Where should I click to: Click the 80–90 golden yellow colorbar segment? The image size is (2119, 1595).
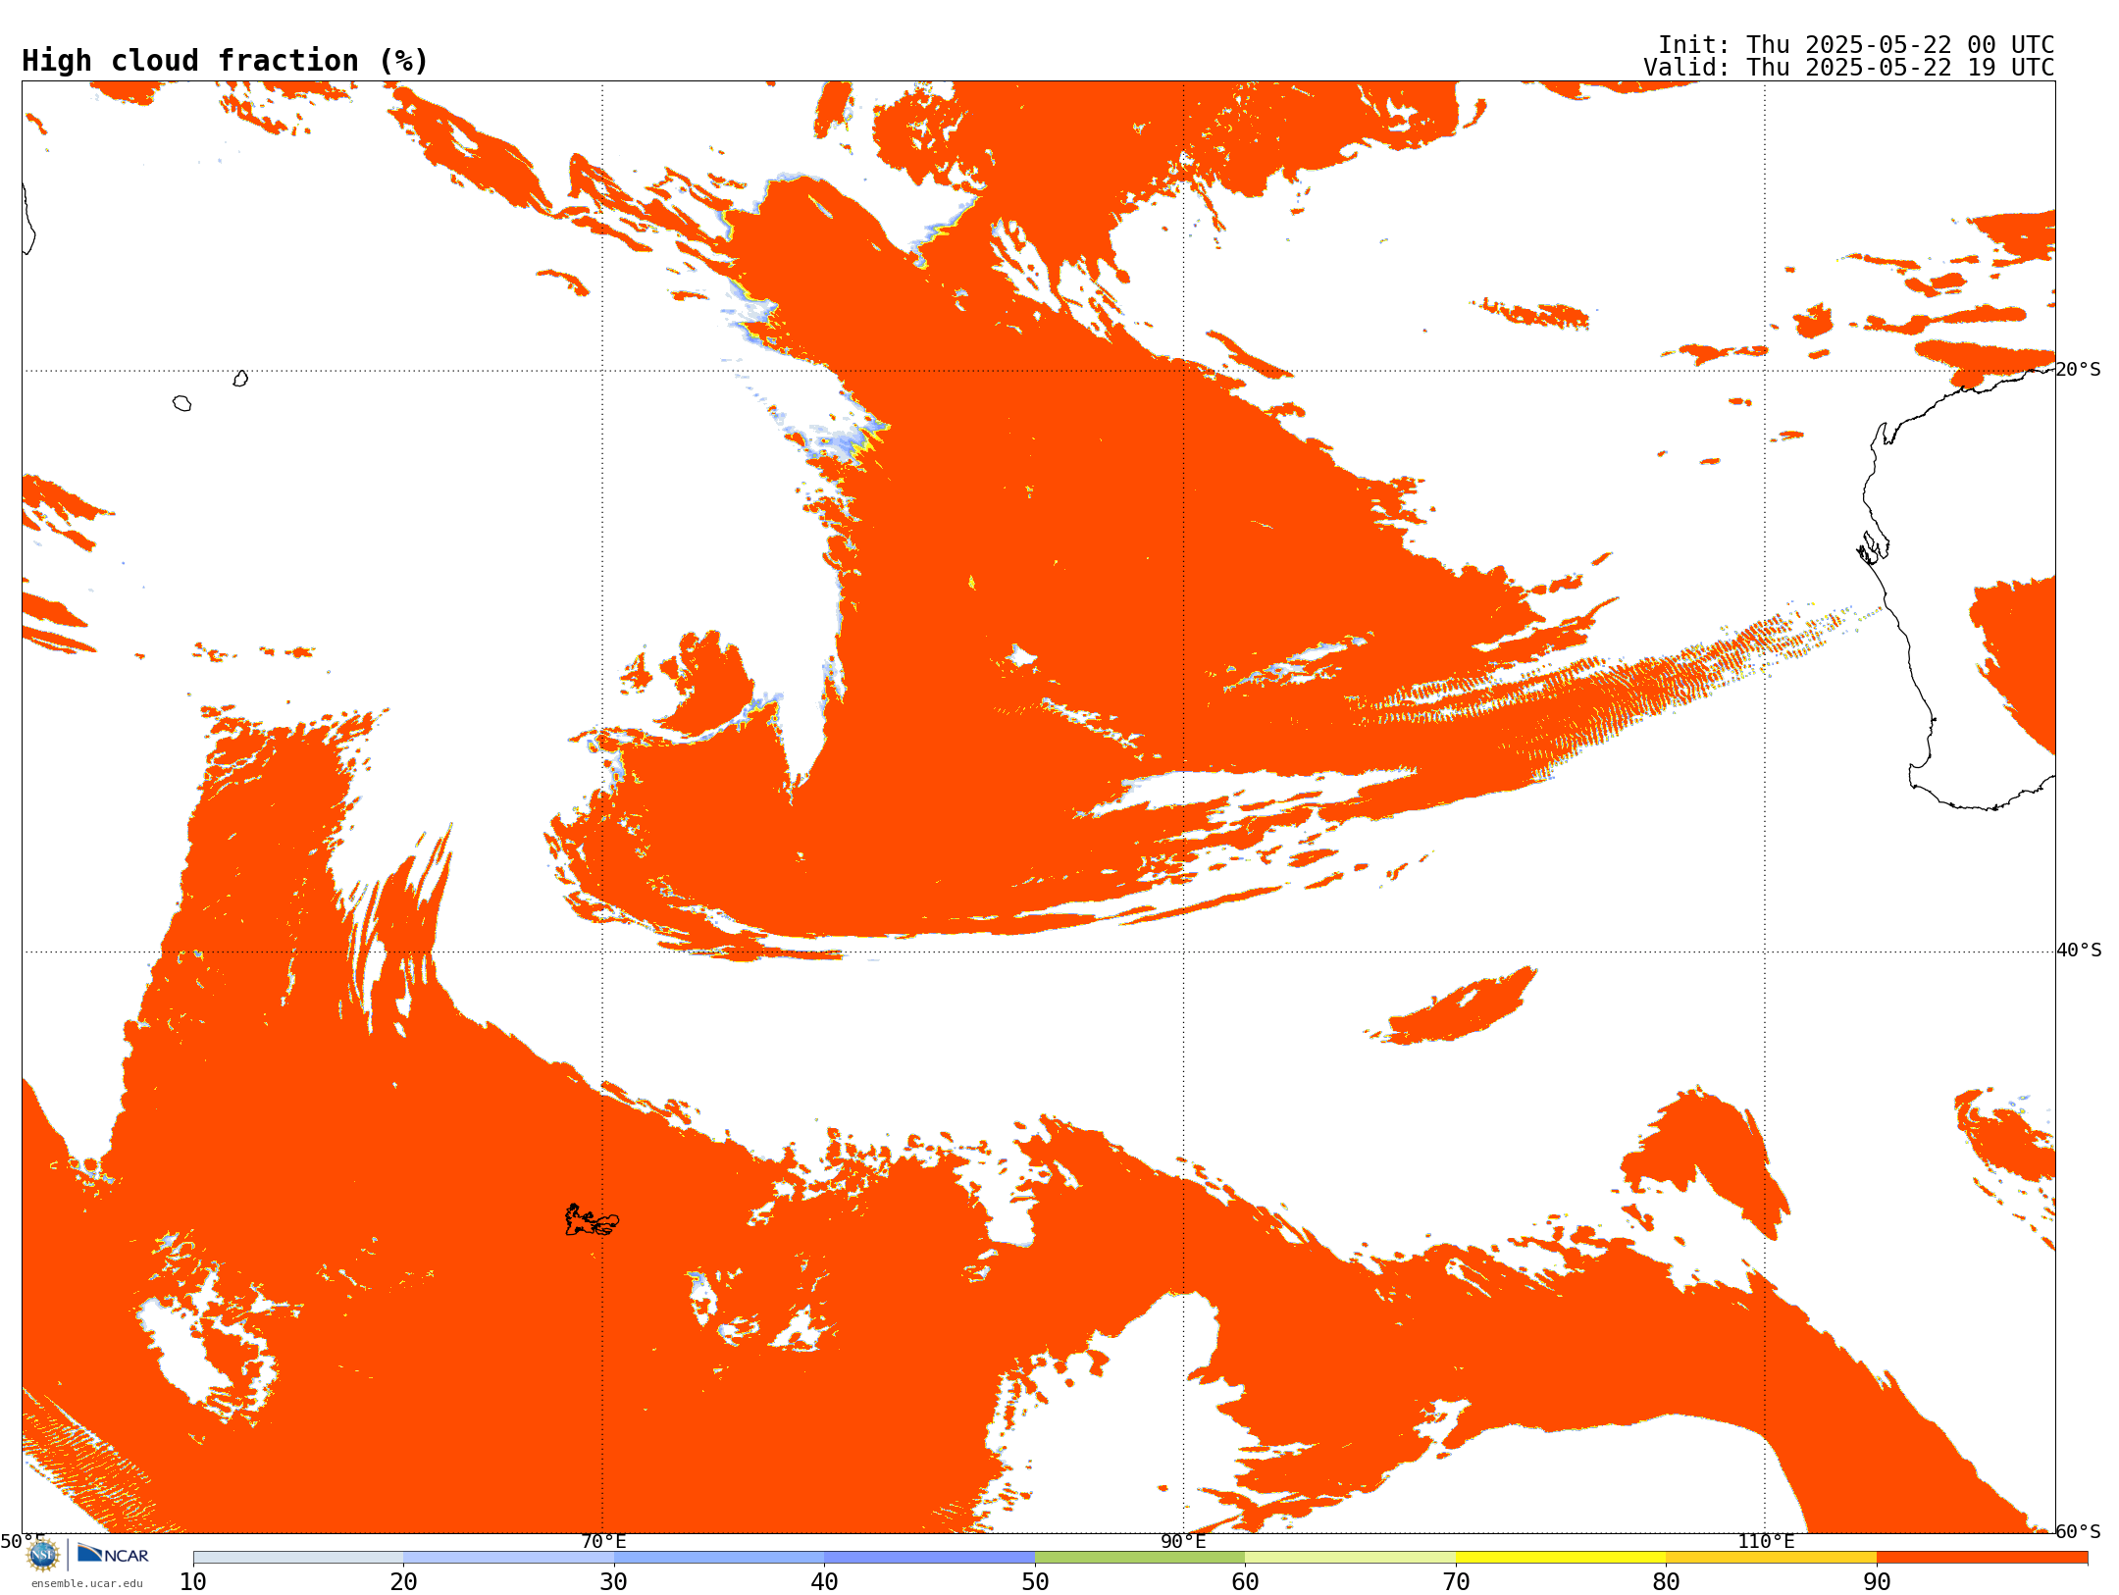[x=1771, y=1558]
